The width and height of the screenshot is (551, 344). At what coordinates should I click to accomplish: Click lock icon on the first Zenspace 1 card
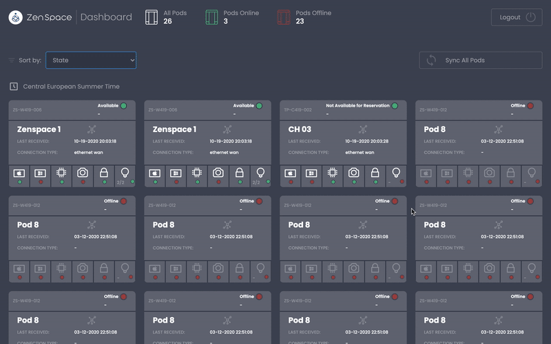click(104, 173)
